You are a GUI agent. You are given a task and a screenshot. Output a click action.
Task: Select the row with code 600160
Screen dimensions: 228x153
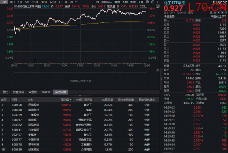coord(80,105)
